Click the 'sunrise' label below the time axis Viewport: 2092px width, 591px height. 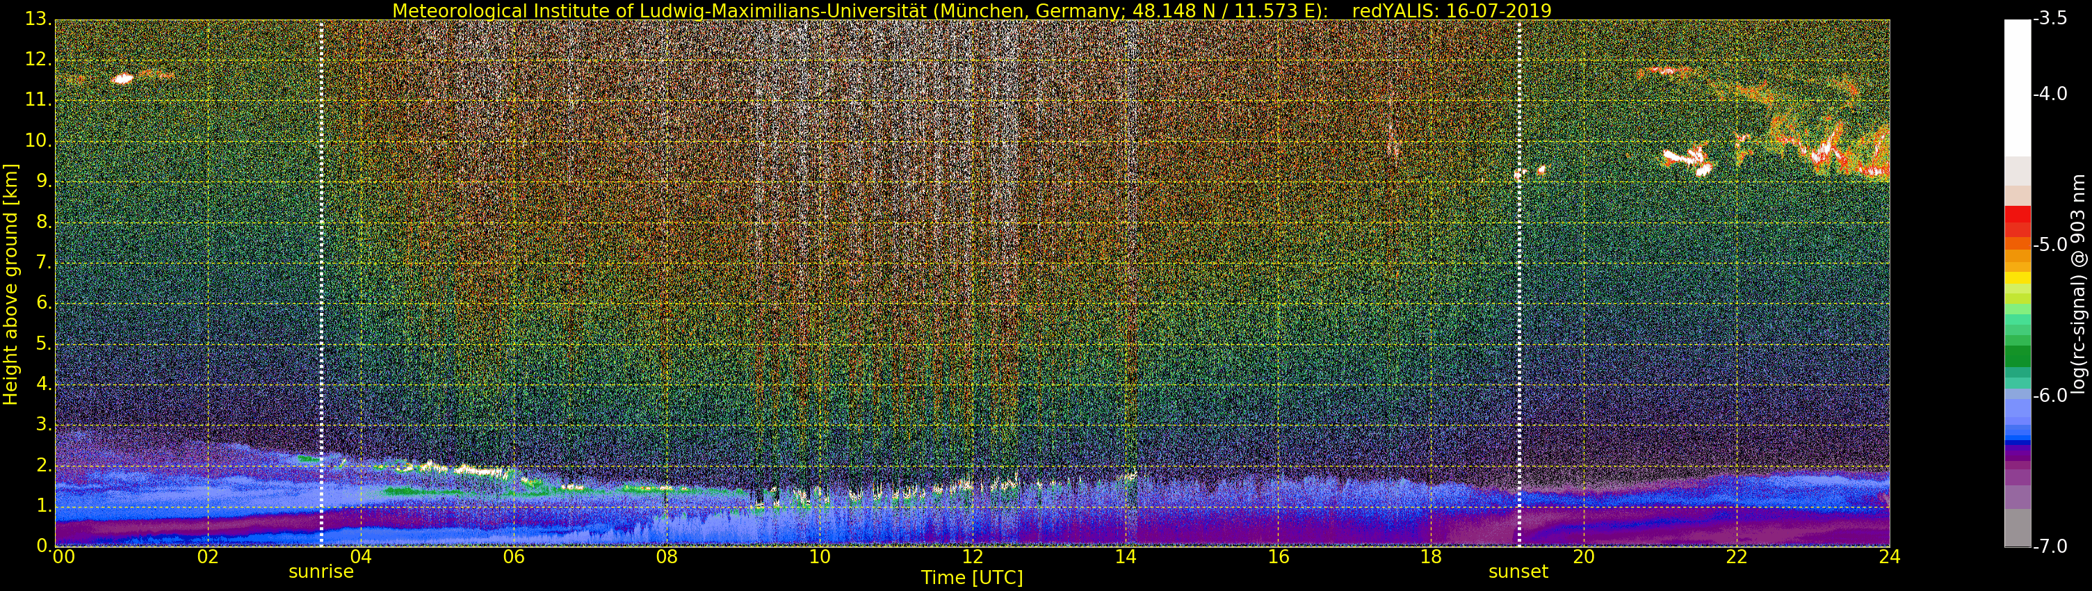pyautogui.click(x=321, y=572)
